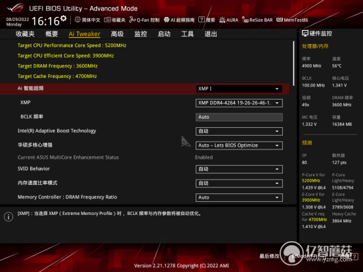Click 16384 MB capacity value

pyautogui.click(x=342, y=125)
